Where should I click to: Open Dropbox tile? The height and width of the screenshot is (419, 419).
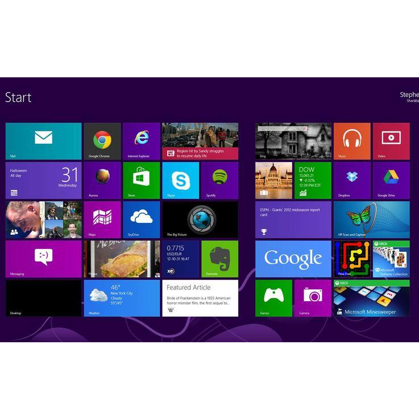352,180
